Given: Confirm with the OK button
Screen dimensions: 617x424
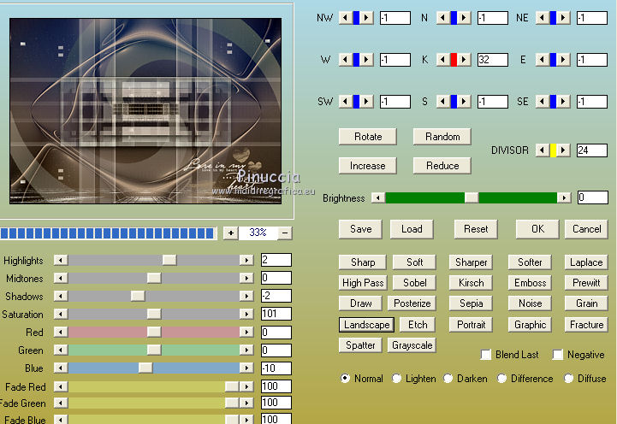Looking at the screenshot, I should click(x=537, y=229).
